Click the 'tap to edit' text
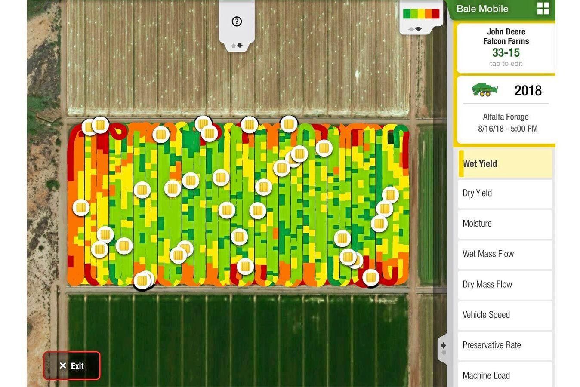 [506, 64]
